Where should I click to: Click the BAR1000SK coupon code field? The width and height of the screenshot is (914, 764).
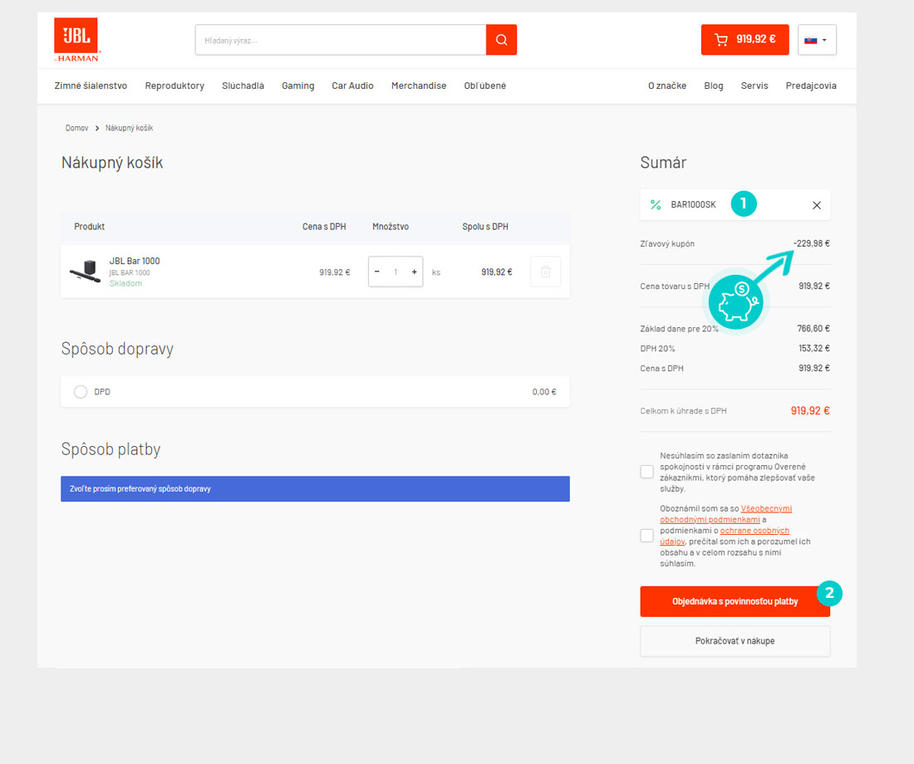pyautogui.click(x=735, y=204)
